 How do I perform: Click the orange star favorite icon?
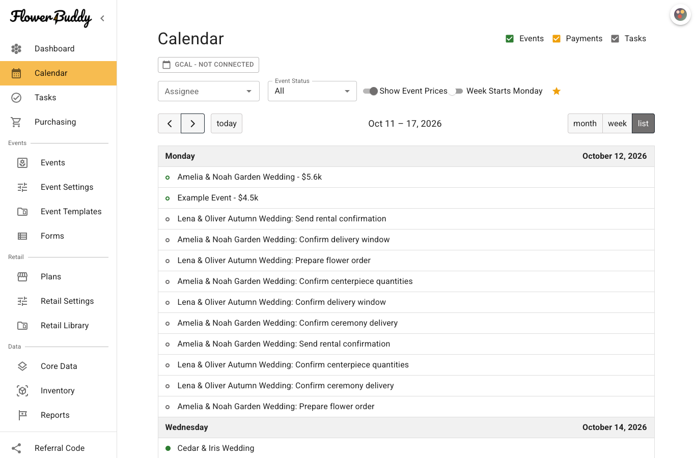click(x=557, y=91)
